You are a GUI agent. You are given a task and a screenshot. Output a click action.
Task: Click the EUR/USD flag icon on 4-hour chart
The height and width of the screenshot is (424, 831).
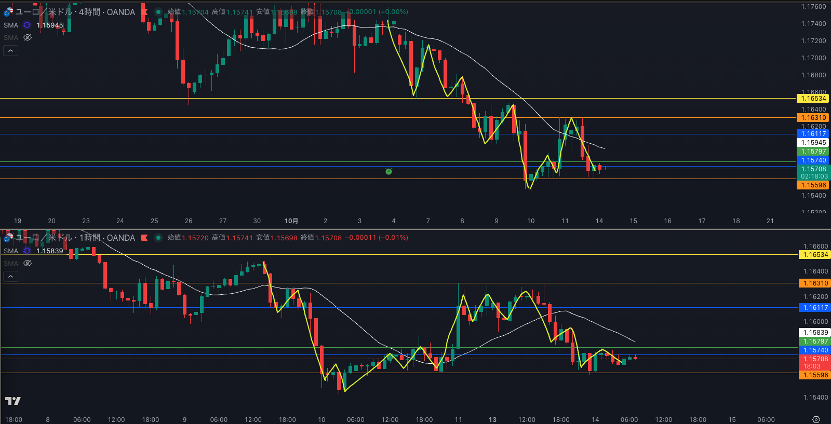point(8,11)
